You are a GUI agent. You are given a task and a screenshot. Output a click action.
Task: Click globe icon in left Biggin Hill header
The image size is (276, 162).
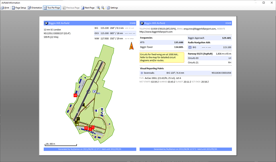click(46, 23)
